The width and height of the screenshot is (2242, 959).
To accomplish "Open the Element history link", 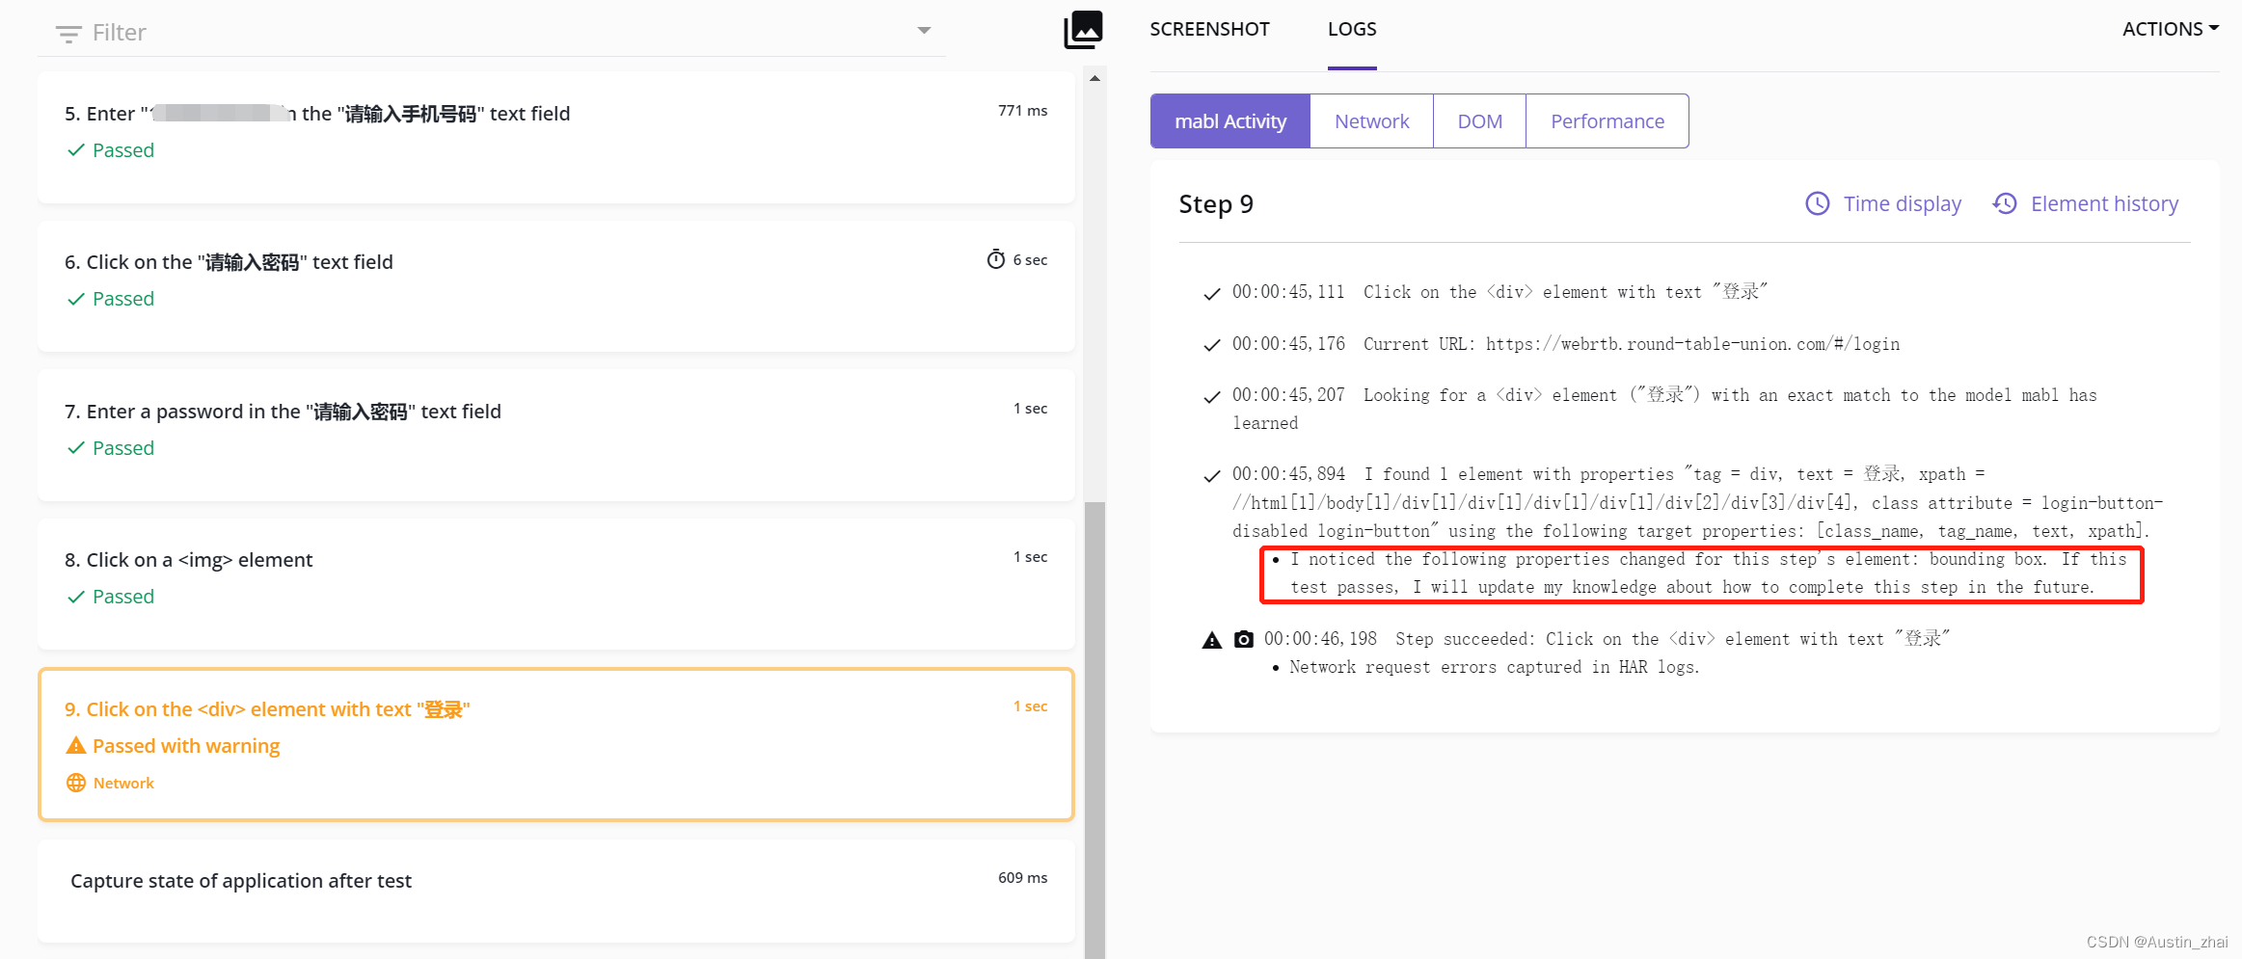I will click(x=2104, y=203).
